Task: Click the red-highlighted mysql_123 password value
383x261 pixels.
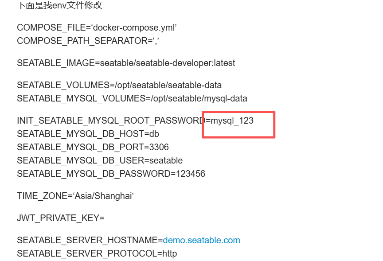Action: click(x=232, y=120)
